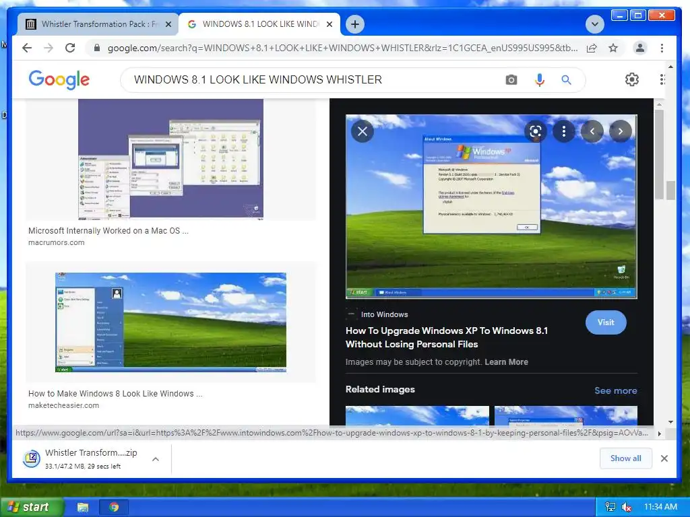The width and height of the screenshot is (690, 517).
Task: Click the zip file icon in downloads bar
Action: pos(32,458)
